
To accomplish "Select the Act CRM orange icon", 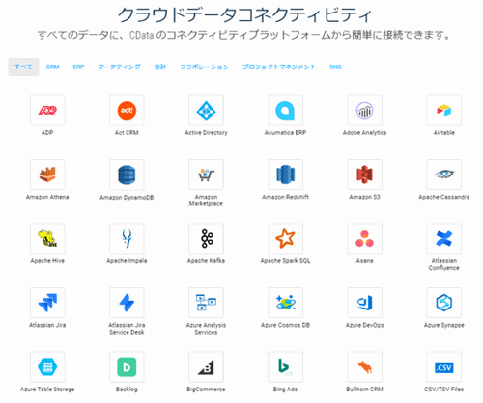I will pyautogui.click(x=127, y=111).
